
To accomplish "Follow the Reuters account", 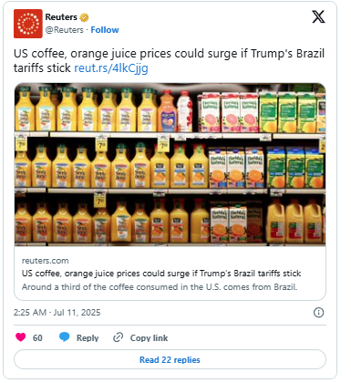I will 105,30.
